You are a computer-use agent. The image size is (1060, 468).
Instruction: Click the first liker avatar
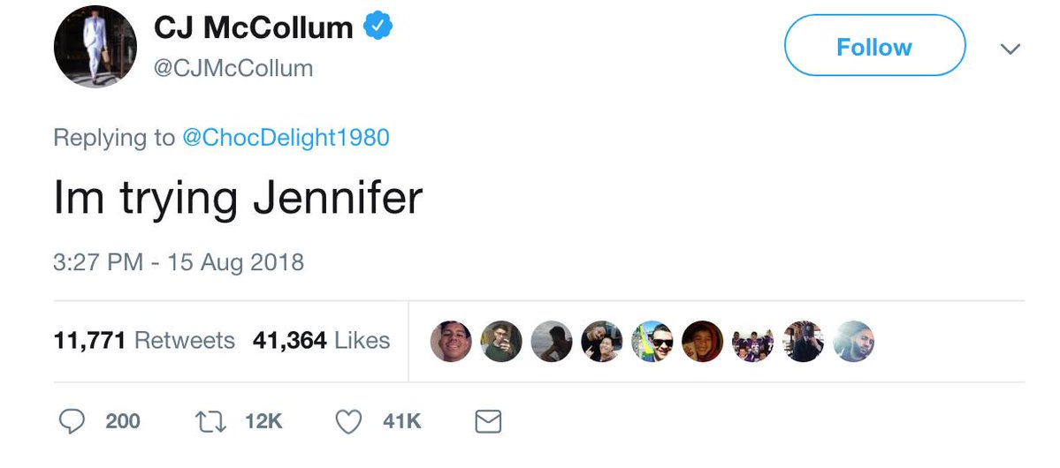tap(451, 341)
